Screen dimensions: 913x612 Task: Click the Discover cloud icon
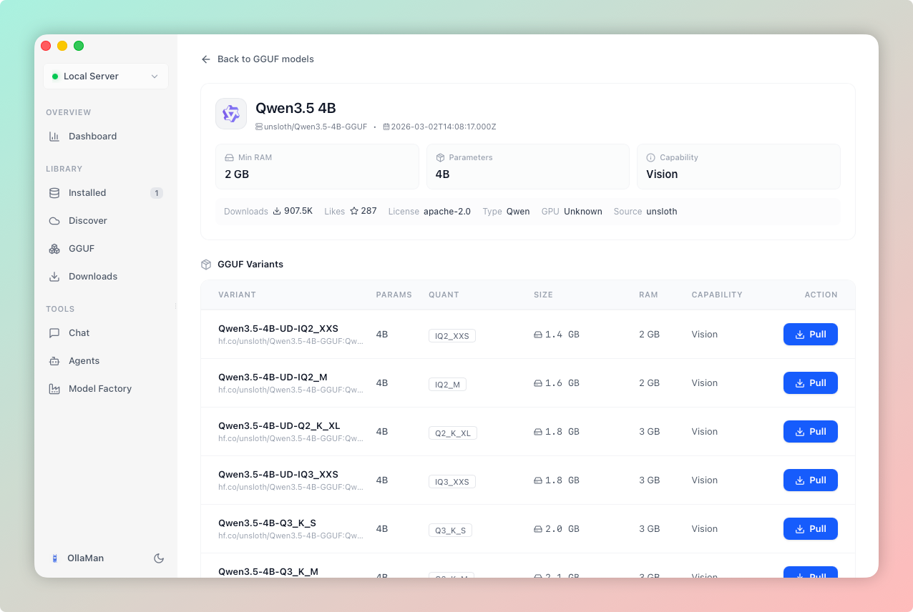54,221
